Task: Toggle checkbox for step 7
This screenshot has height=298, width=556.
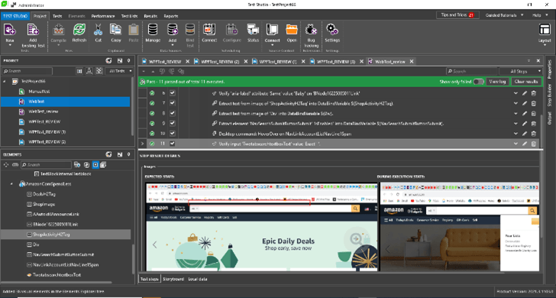Action: coord(173,103)
